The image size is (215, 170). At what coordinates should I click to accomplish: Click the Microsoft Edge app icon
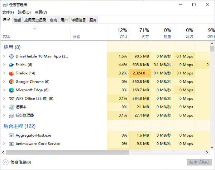pyautogui.click(x=11, y=90)
